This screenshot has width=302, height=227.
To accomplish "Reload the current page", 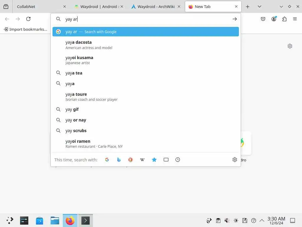I will coord(28,19).
